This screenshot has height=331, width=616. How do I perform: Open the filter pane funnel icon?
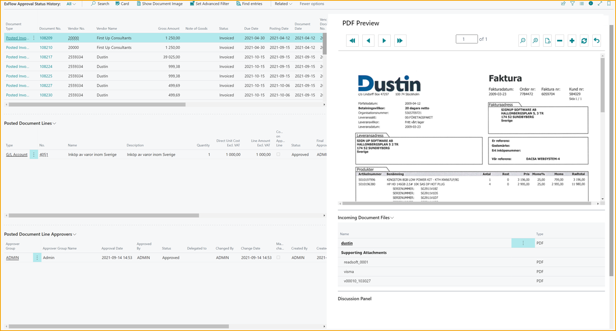click(x=573, y=4)
